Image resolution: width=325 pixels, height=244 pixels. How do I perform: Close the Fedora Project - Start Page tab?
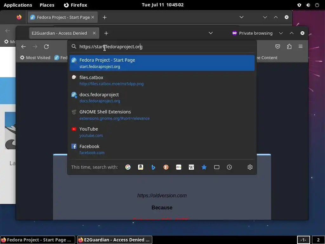(93, 17)
